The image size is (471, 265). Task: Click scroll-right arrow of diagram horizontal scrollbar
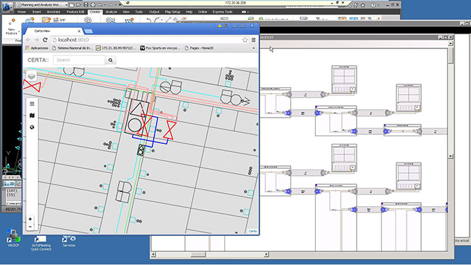(x=266, y=255)
